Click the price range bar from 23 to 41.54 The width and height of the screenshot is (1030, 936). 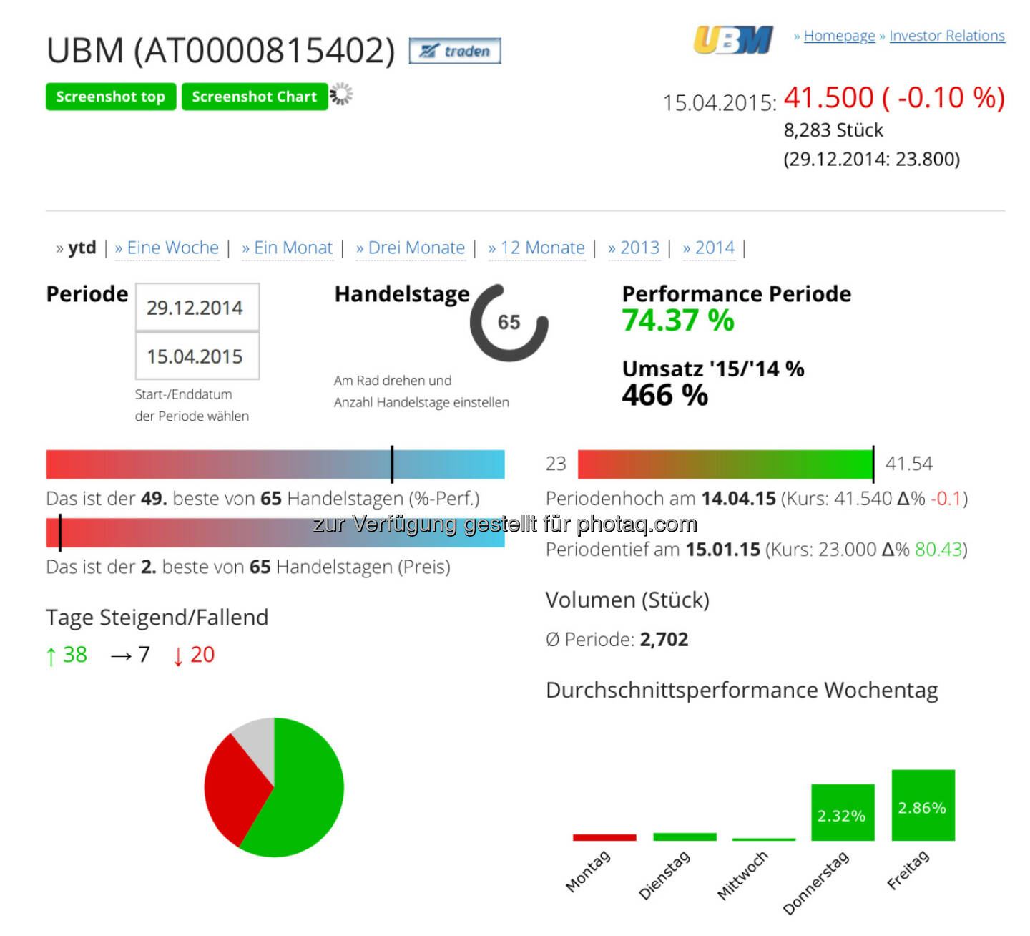[726, 464]
